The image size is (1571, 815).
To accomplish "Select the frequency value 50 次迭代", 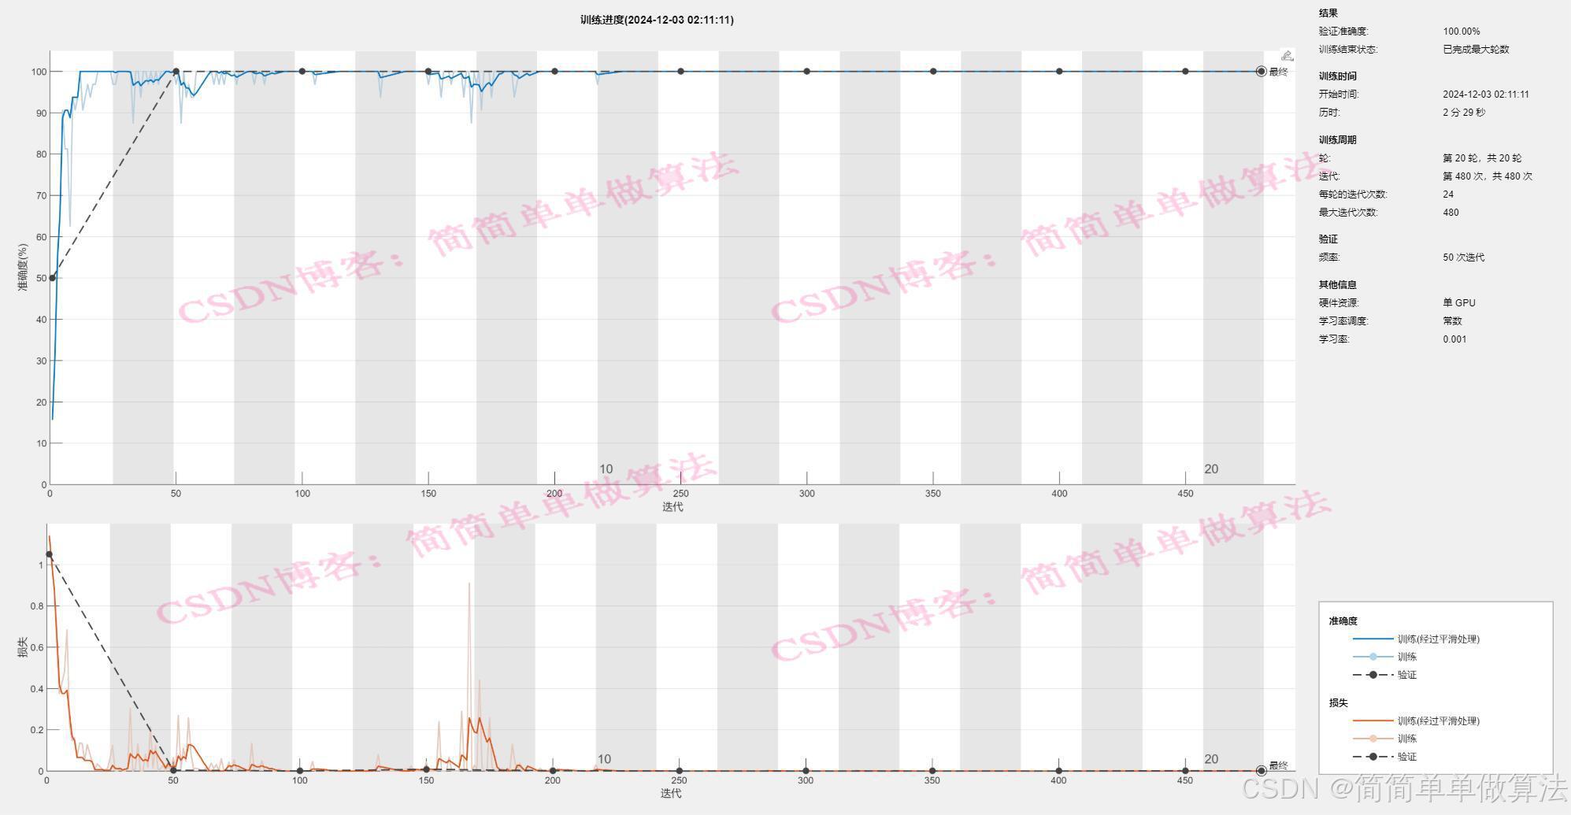I will tap(1464, 257).
